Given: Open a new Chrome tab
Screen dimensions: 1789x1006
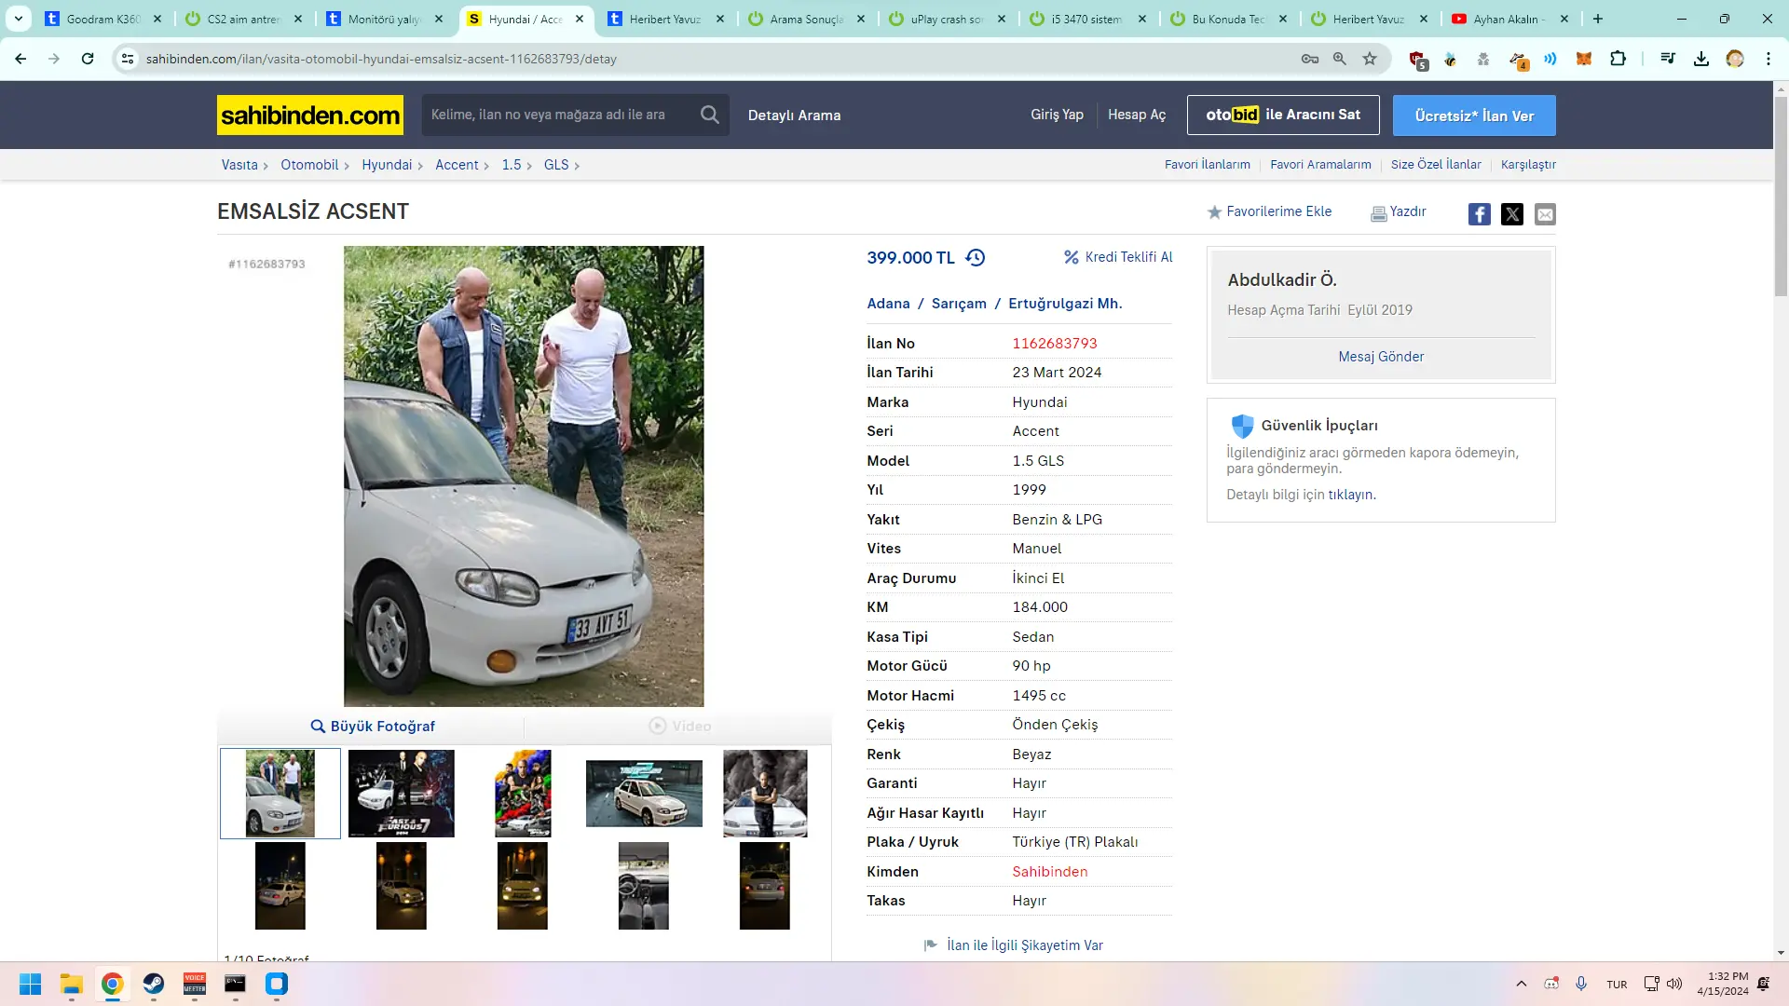Looking at the screenshot, I should click(1598, 19).
